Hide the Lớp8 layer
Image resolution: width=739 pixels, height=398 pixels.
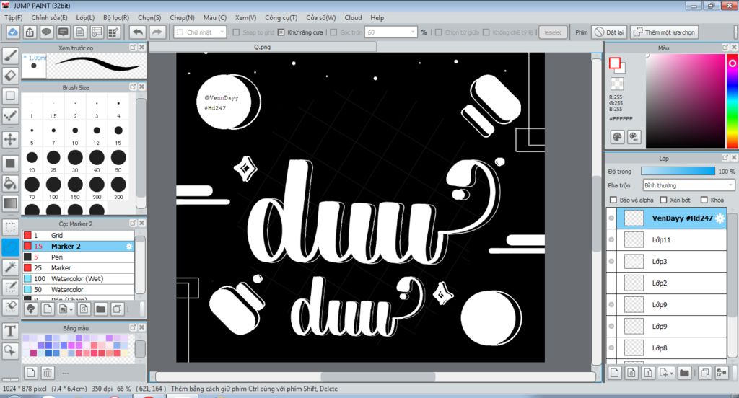click(611, 348)
